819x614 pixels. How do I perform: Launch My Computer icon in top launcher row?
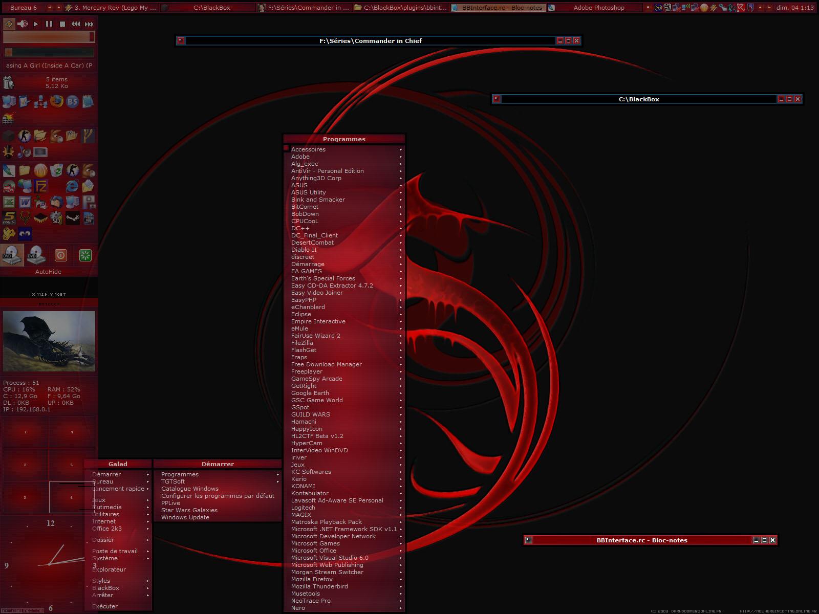point(9,101)
